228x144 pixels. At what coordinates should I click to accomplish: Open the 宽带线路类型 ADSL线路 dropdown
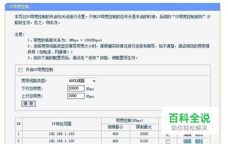[82, 81]
